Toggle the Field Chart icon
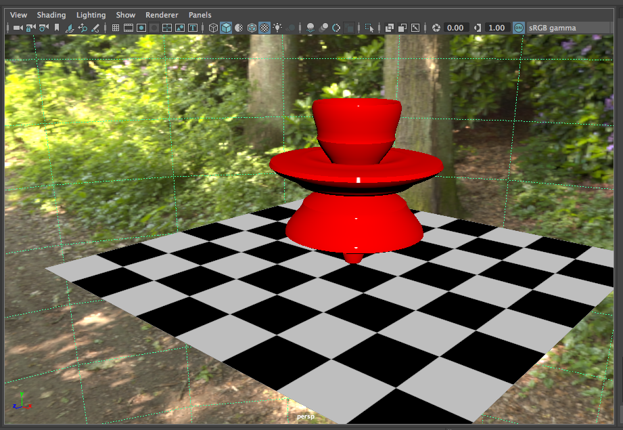The height and width of the screenshot is (430, 623). click(x=167, y=28)
